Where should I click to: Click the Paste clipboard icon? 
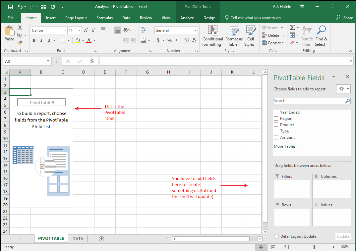click(x=9, y=31)
